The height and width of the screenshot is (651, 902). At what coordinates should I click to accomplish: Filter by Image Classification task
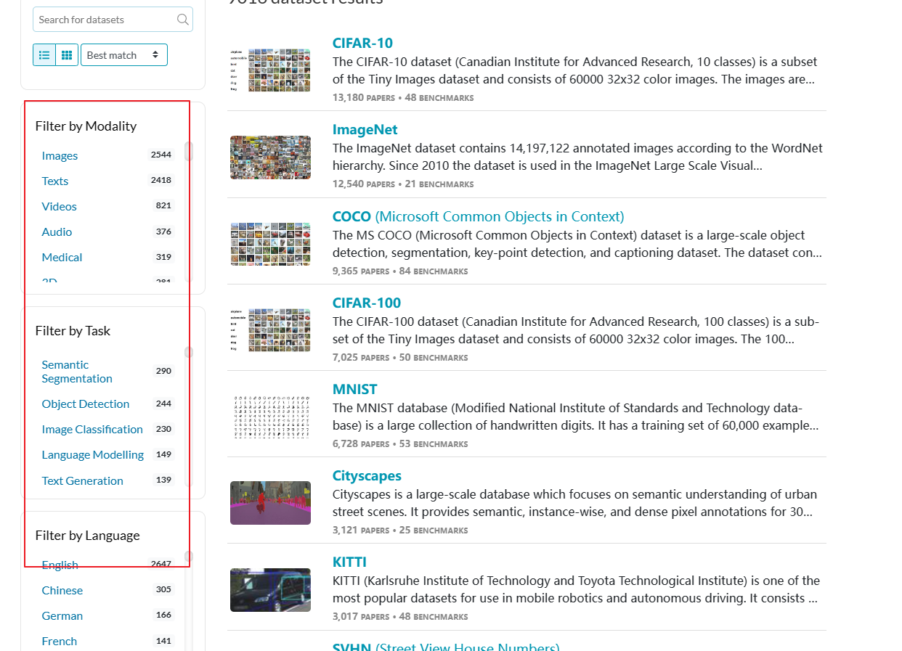(92, 429)
